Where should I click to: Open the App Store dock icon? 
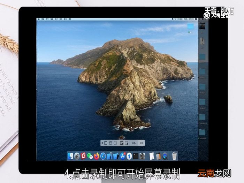click(123, 156)
